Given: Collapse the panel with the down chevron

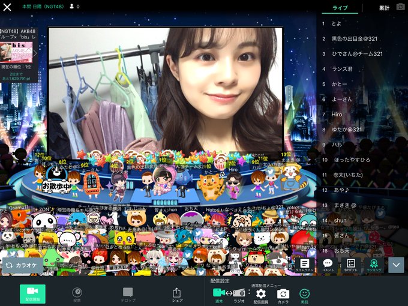Looking at the screenshot, I should click(396, 265).
